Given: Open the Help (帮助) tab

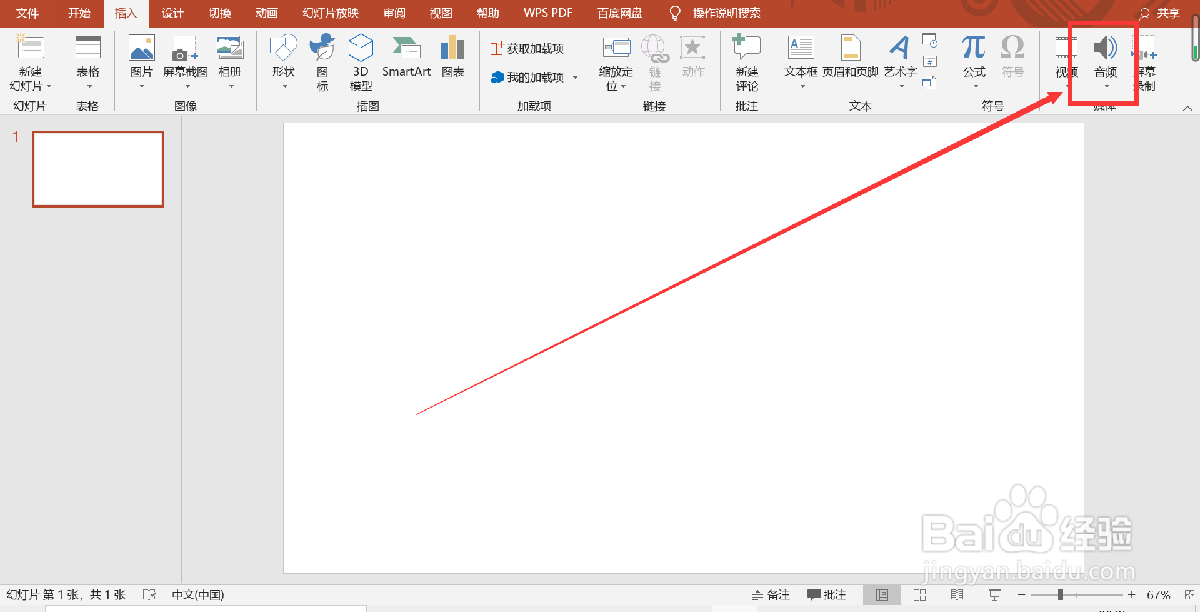Looking at the screenshot, I should [x=488, y=13].
